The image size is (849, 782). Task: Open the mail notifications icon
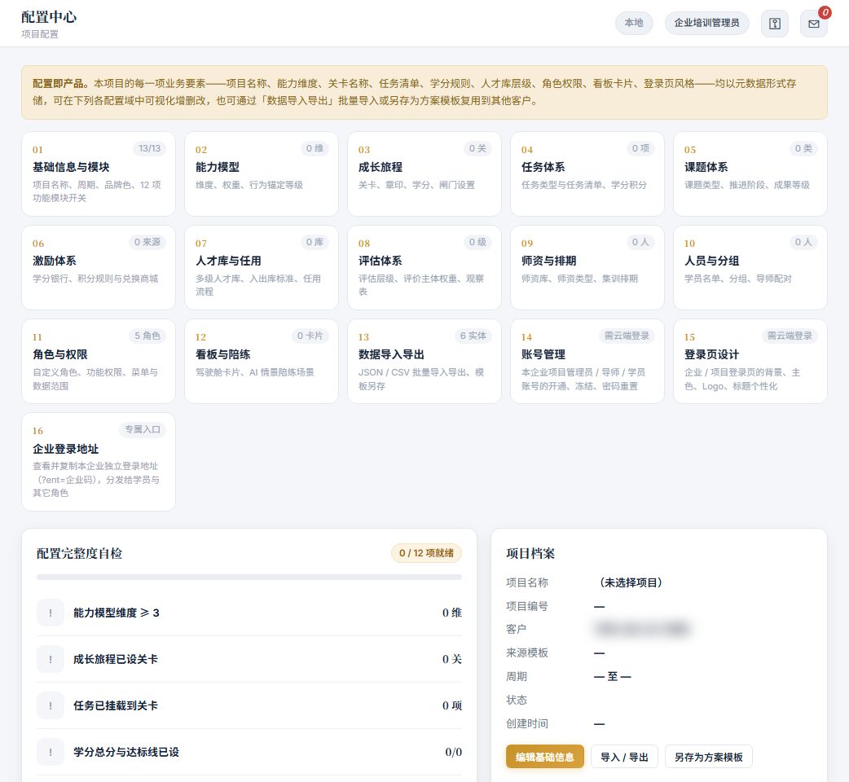point(814,24)
